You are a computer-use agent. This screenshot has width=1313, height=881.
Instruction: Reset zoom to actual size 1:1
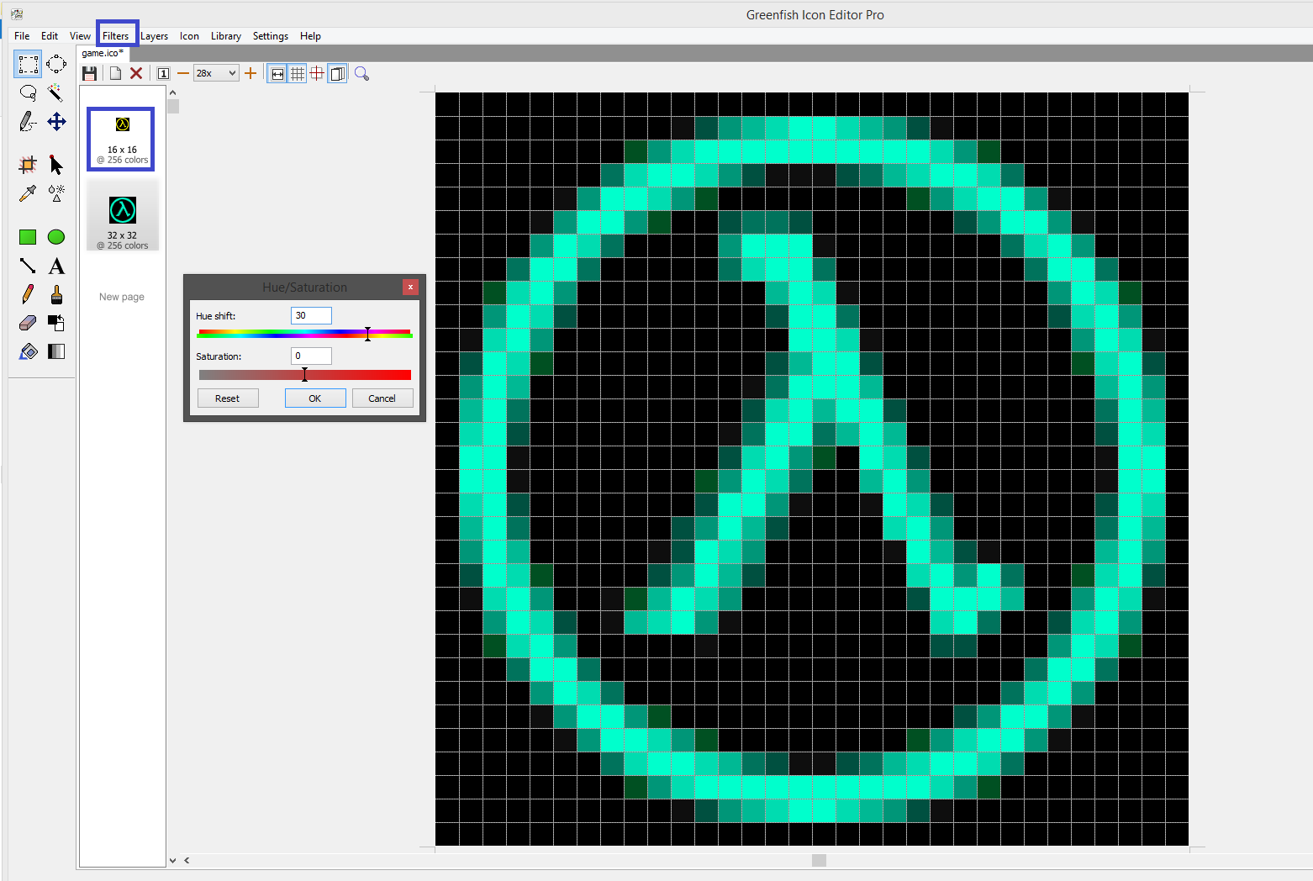[163, 74]
